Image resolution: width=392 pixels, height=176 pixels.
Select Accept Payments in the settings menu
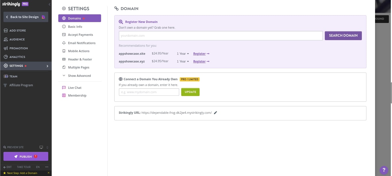80,35
